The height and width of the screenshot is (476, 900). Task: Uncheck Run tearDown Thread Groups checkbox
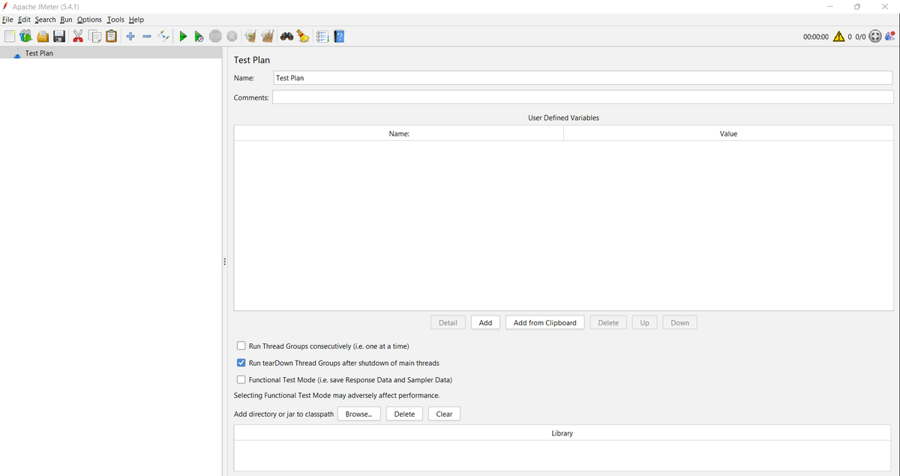241,363
